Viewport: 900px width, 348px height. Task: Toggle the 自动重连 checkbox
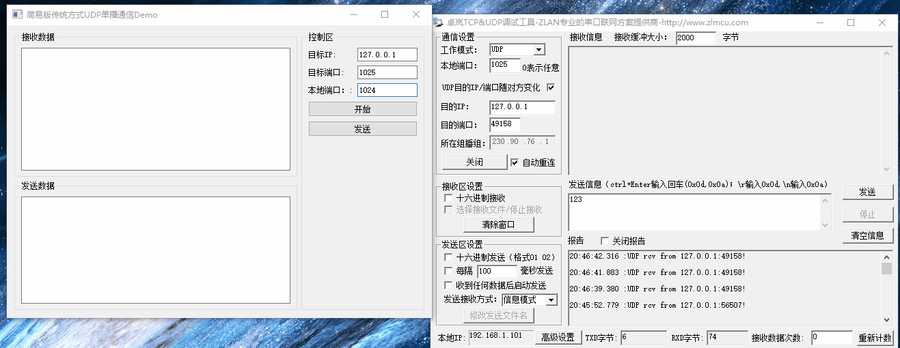(x=515, y=162)
